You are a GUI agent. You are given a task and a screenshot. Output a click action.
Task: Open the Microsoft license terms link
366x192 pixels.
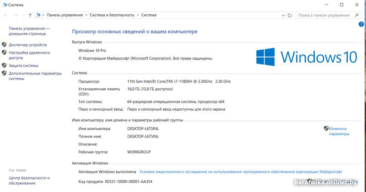coord(241,172)
